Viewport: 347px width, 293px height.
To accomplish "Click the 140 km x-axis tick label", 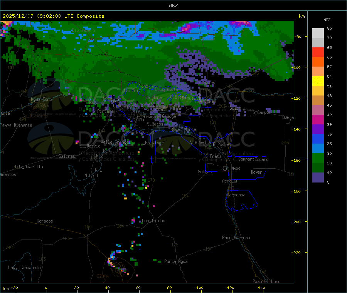I will [x=261, y=288].
